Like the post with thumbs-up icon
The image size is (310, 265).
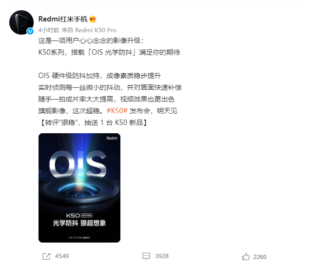[246, 257]
